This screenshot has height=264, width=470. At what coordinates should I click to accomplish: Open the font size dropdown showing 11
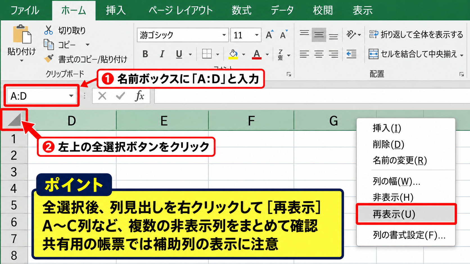coord(257,35)
